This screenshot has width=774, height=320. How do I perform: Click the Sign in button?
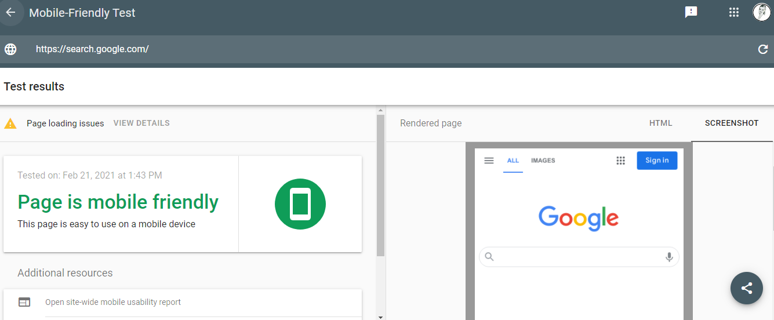pyautogui.click(x=657, y=161)
